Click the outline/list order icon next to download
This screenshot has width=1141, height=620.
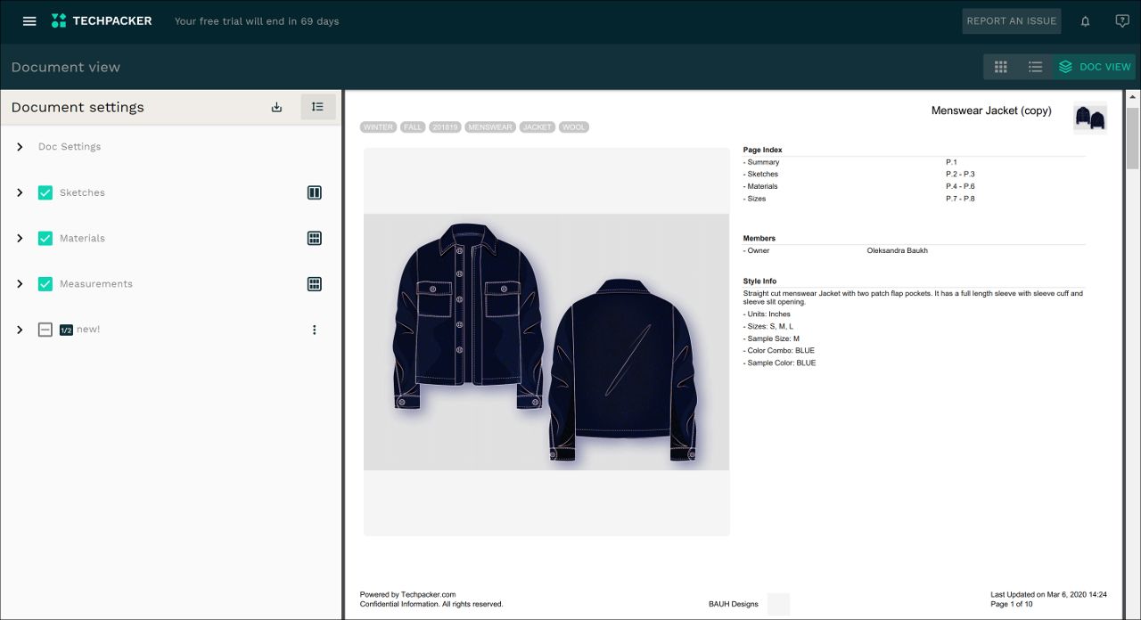pyautogui.click(x=317, y=106)
